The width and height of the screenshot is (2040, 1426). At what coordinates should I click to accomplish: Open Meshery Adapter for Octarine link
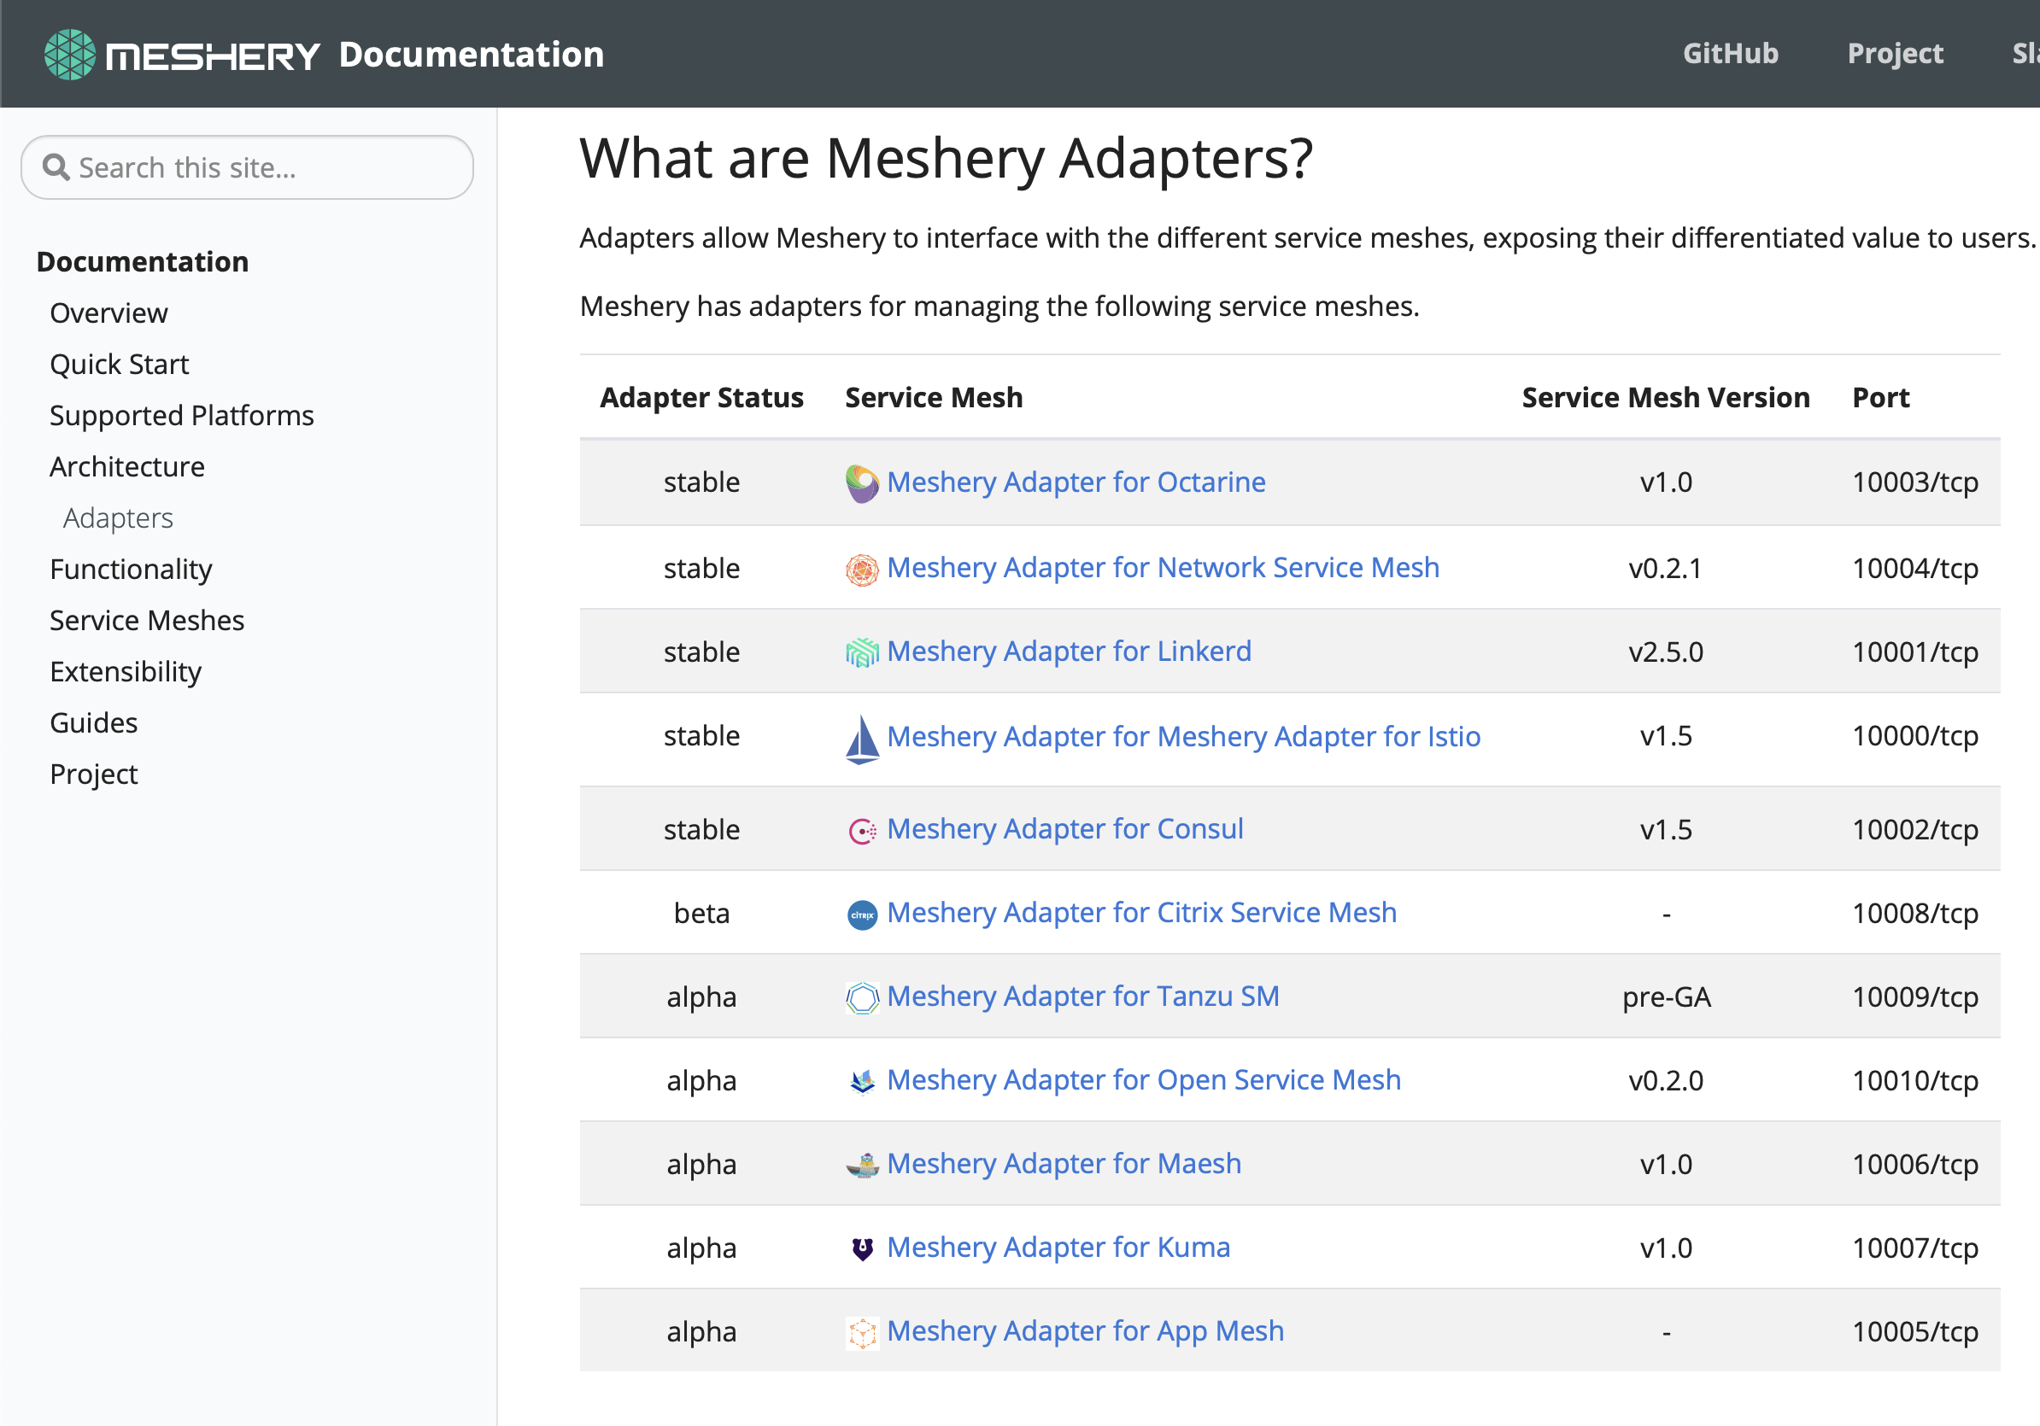tap(1076, 482)
